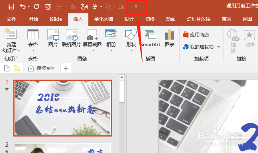258x153 pixels.
Task: Open Customize Quick Access Toolbar dropdown
Action: point(136,7)
